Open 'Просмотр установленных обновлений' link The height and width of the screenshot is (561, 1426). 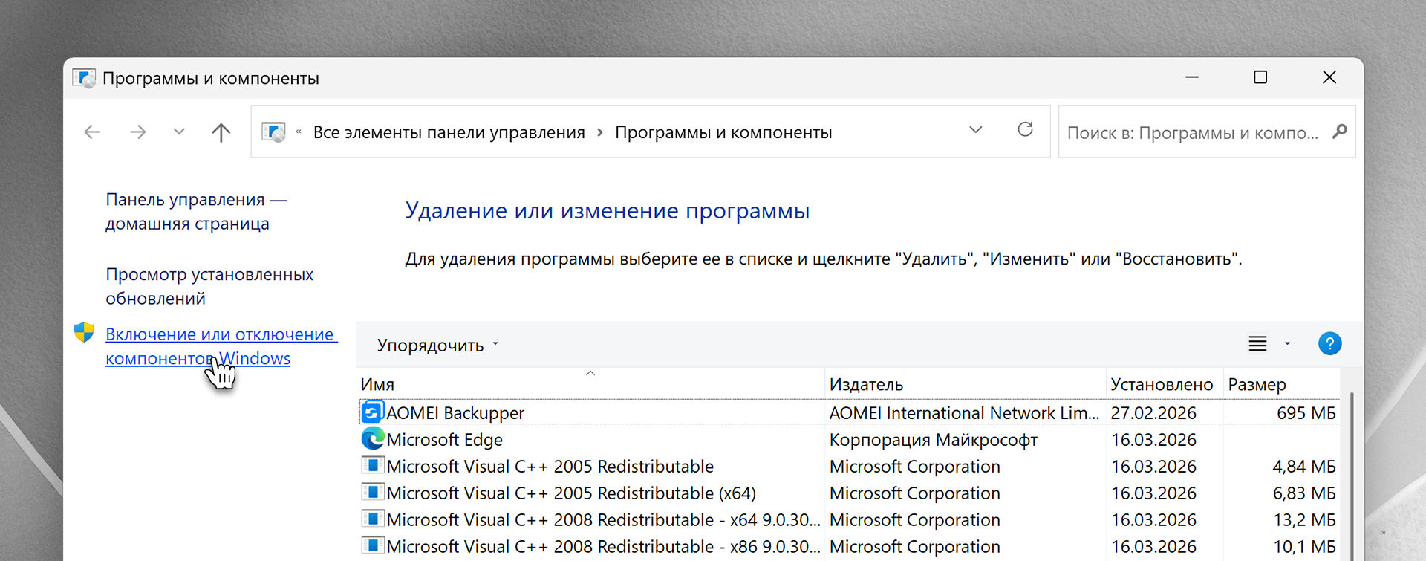tap(209, 286)
